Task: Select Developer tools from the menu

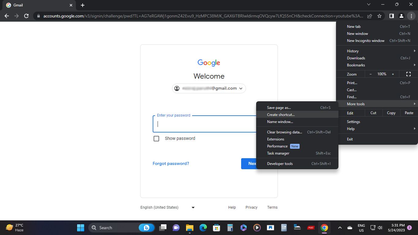Action: pos(280,163)
